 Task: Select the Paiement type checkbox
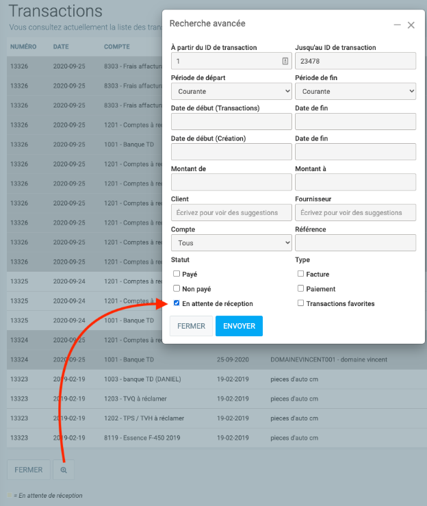pyautogui.click(x=300, y=289)
